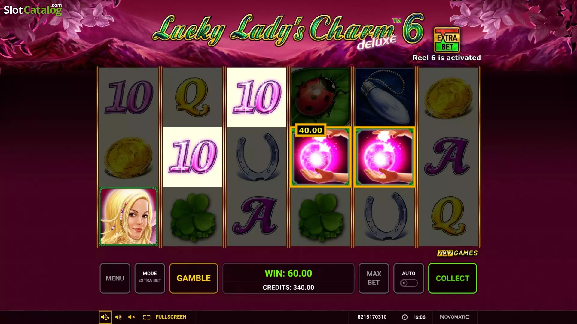Open the Menu panel
Viewport: 577px width, 324px height.
115,278
